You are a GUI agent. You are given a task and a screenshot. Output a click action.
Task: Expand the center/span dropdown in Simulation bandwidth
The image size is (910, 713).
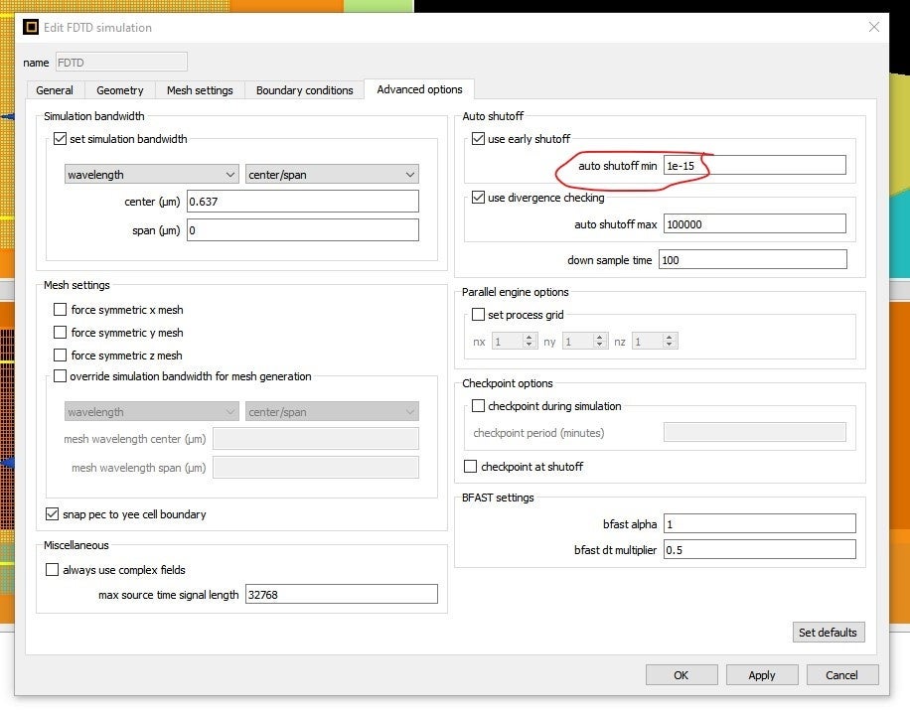coord(332,175)
